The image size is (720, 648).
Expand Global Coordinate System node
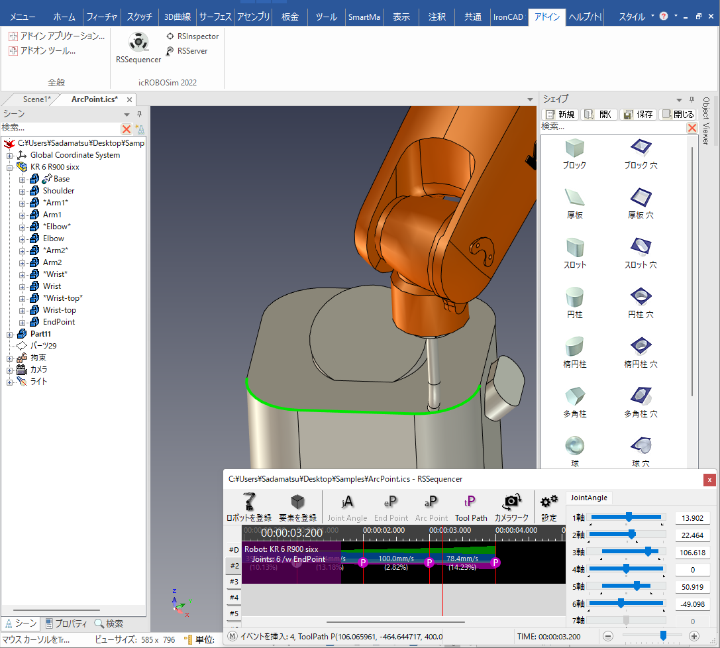coord(10,155)
